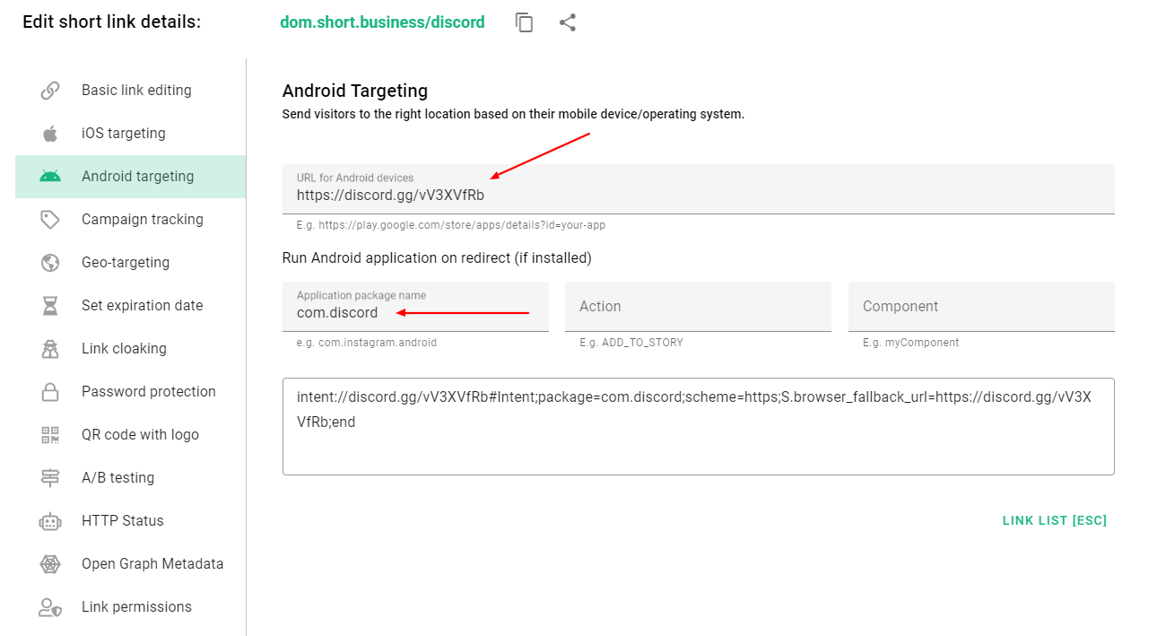
Task: Select the Apple icon for iOS targeting
Action: pyautogui.click(x=49, y=133)
